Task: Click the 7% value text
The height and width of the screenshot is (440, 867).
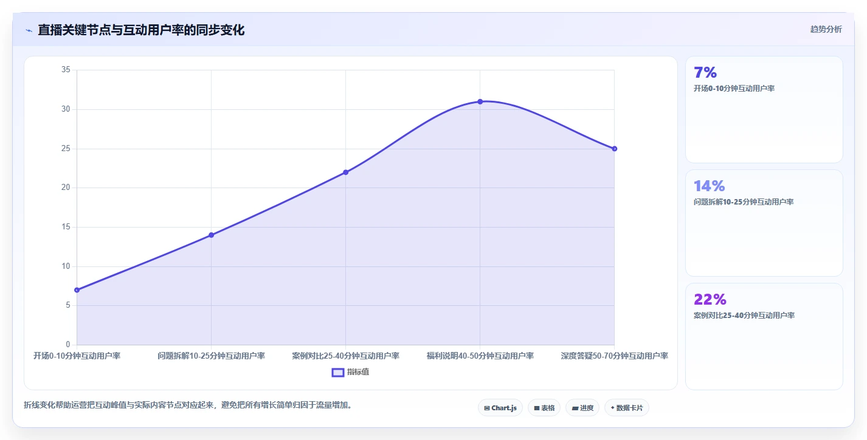Action: (x=705, y=73)
